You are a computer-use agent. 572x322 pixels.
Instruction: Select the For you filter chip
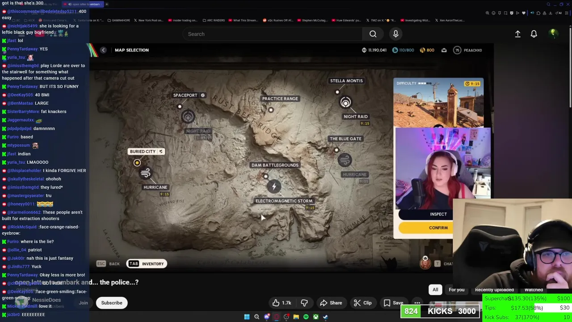(x=456, y=290)
